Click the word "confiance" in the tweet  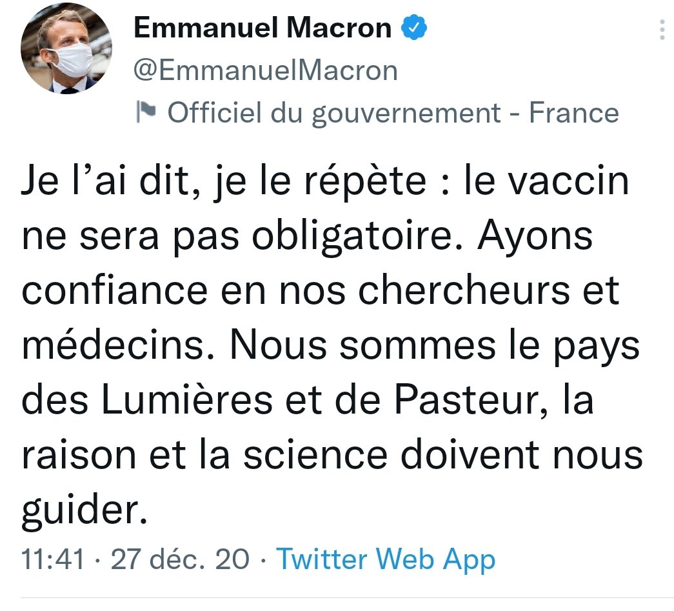click(115, 291)
